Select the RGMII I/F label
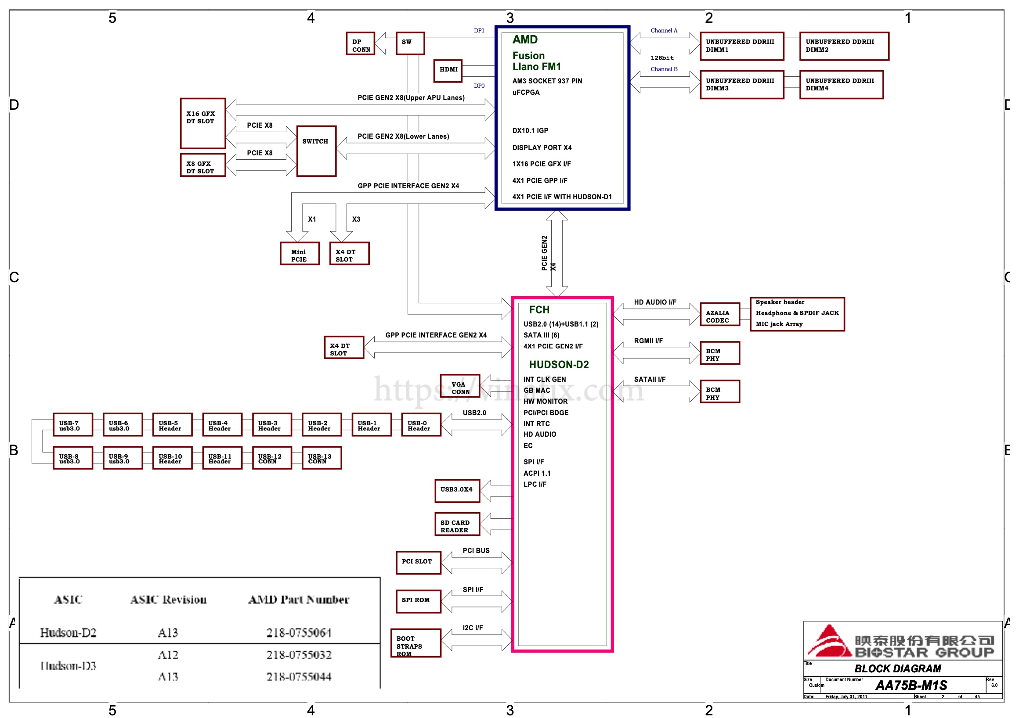This screenshot has width=1019, height=718. coord(648,341)
